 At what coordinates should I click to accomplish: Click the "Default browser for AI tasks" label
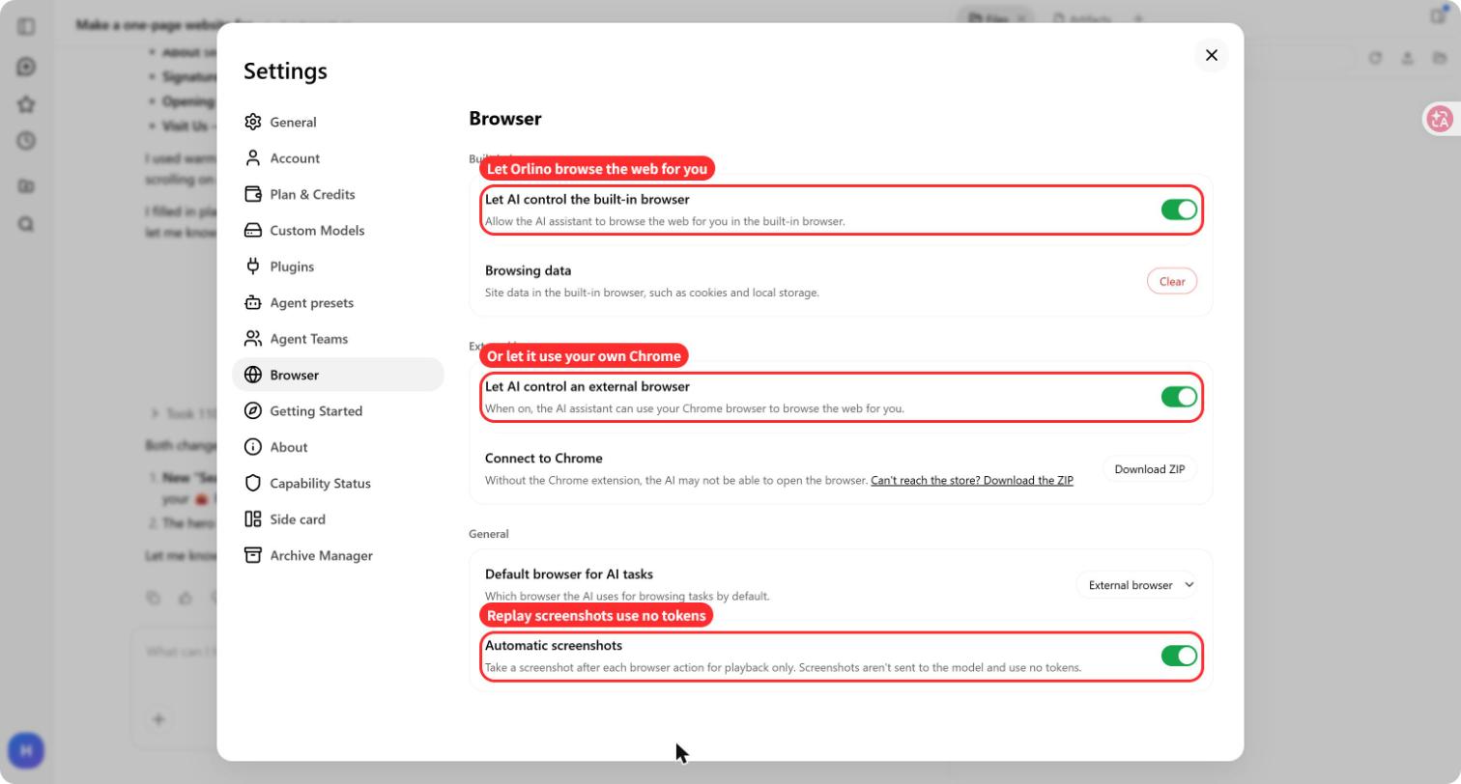tap(569, 574)
